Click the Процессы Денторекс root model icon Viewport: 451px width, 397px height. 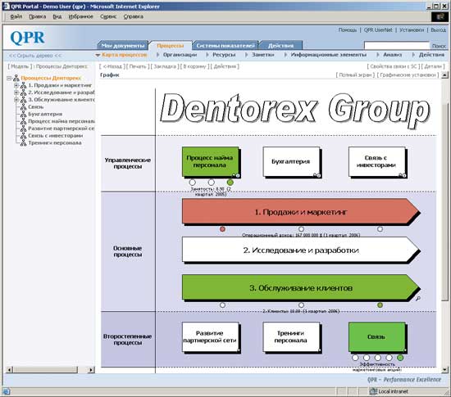[x=16, y=78]
